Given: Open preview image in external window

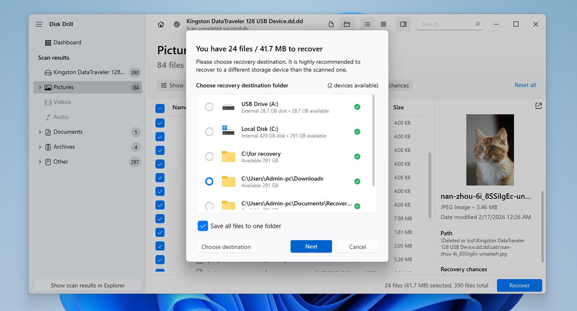Looking at the screenshot, I should tap(538, 106).
